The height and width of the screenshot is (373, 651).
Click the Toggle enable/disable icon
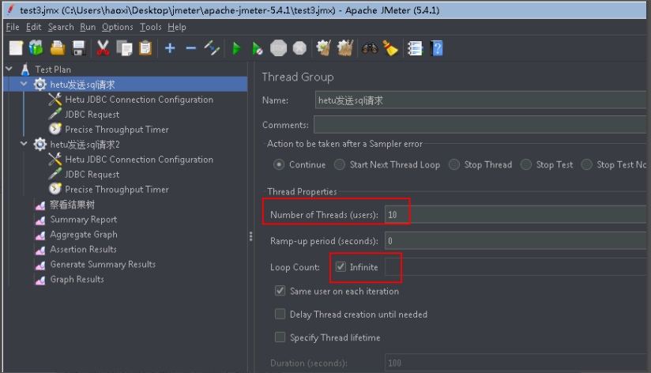pos(212,48)
